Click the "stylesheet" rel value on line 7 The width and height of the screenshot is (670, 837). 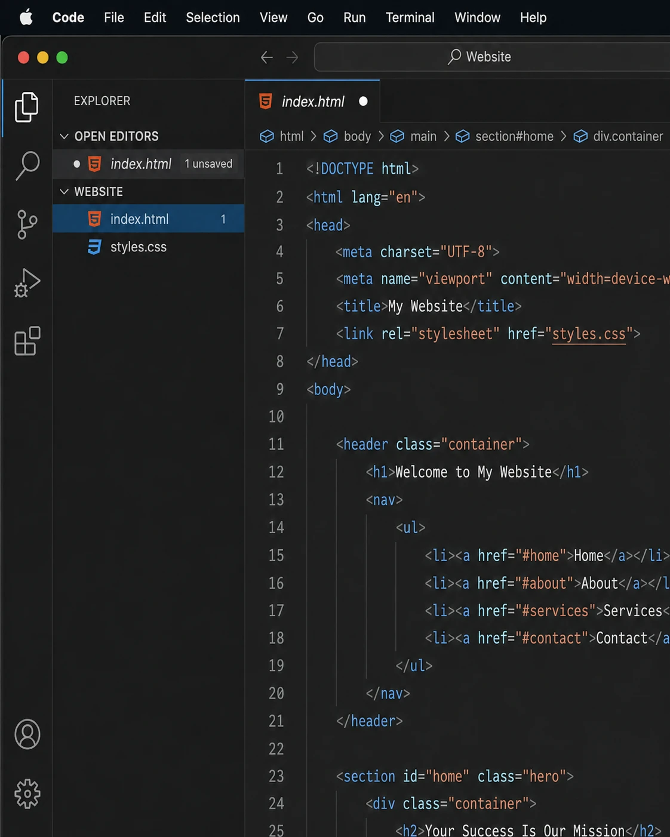455,334
